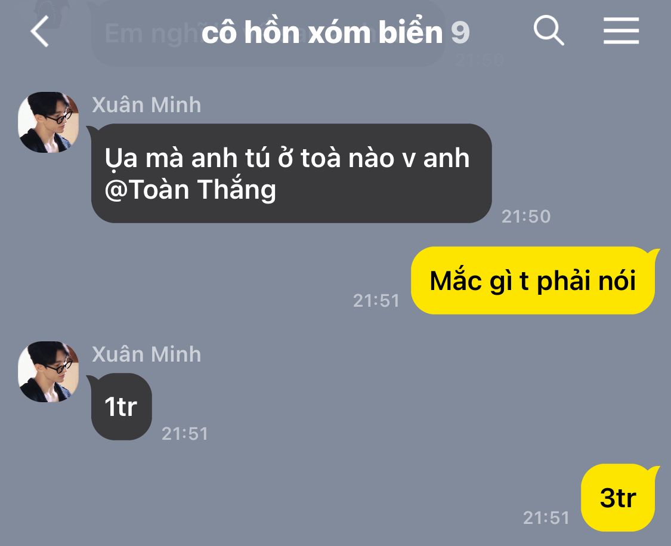
Task: Tap Xuân Minh name above the toà nào message
Action: point(146,104)
